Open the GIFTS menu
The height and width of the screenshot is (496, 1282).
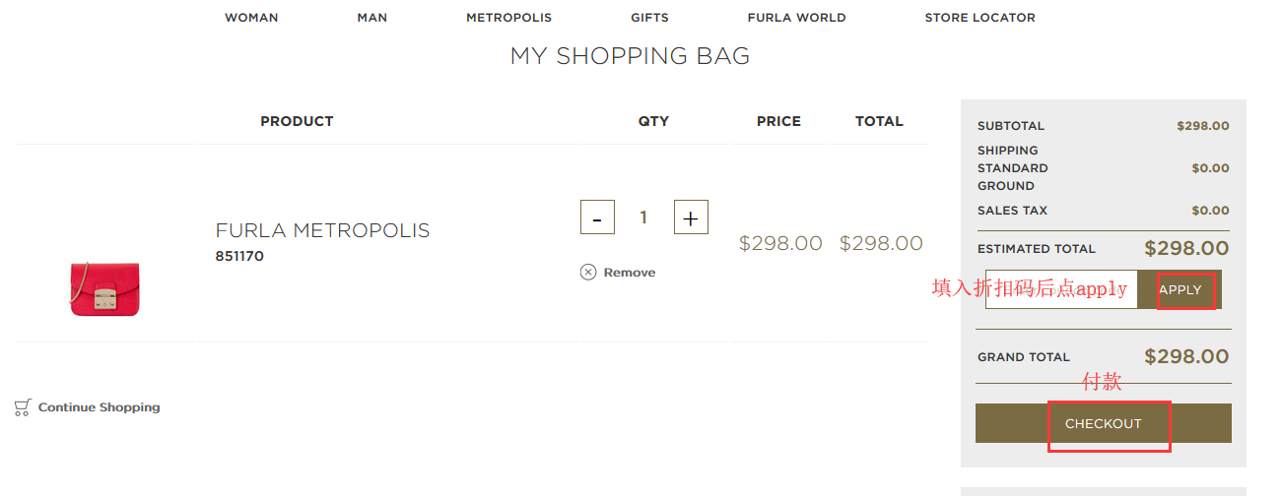tap(650, 18)
